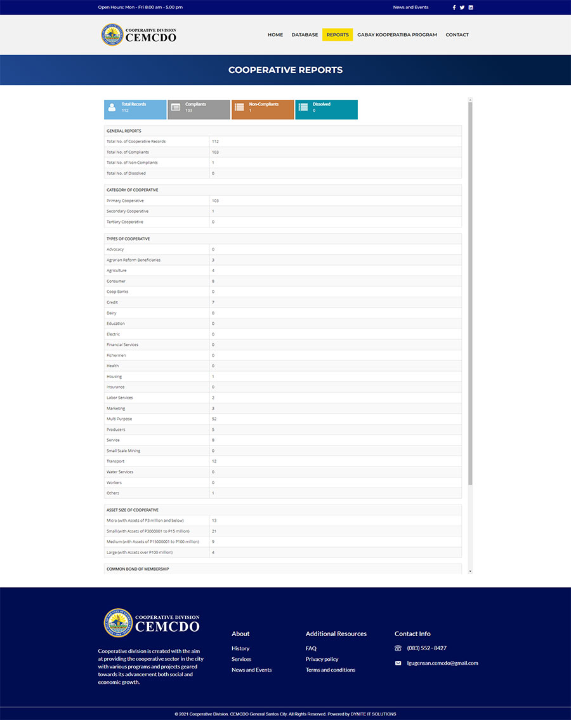Viewport: 571px width, 720px height.
Task: Click the Credit row label
Action: pyautogui.click(x=112, y=302)
